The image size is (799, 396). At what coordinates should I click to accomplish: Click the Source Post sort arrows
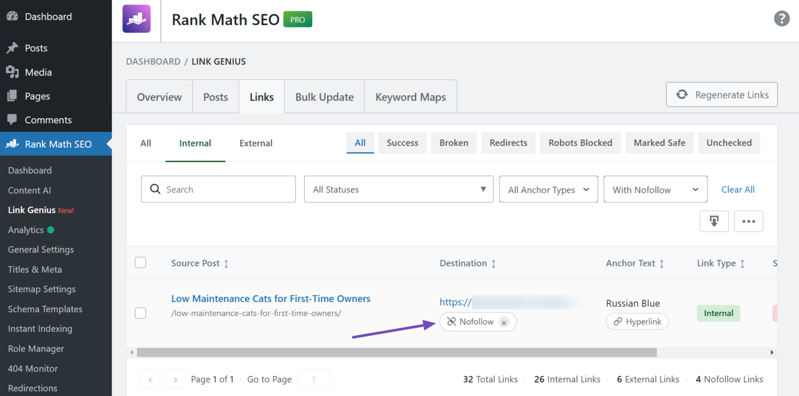[x=226, y=264]
